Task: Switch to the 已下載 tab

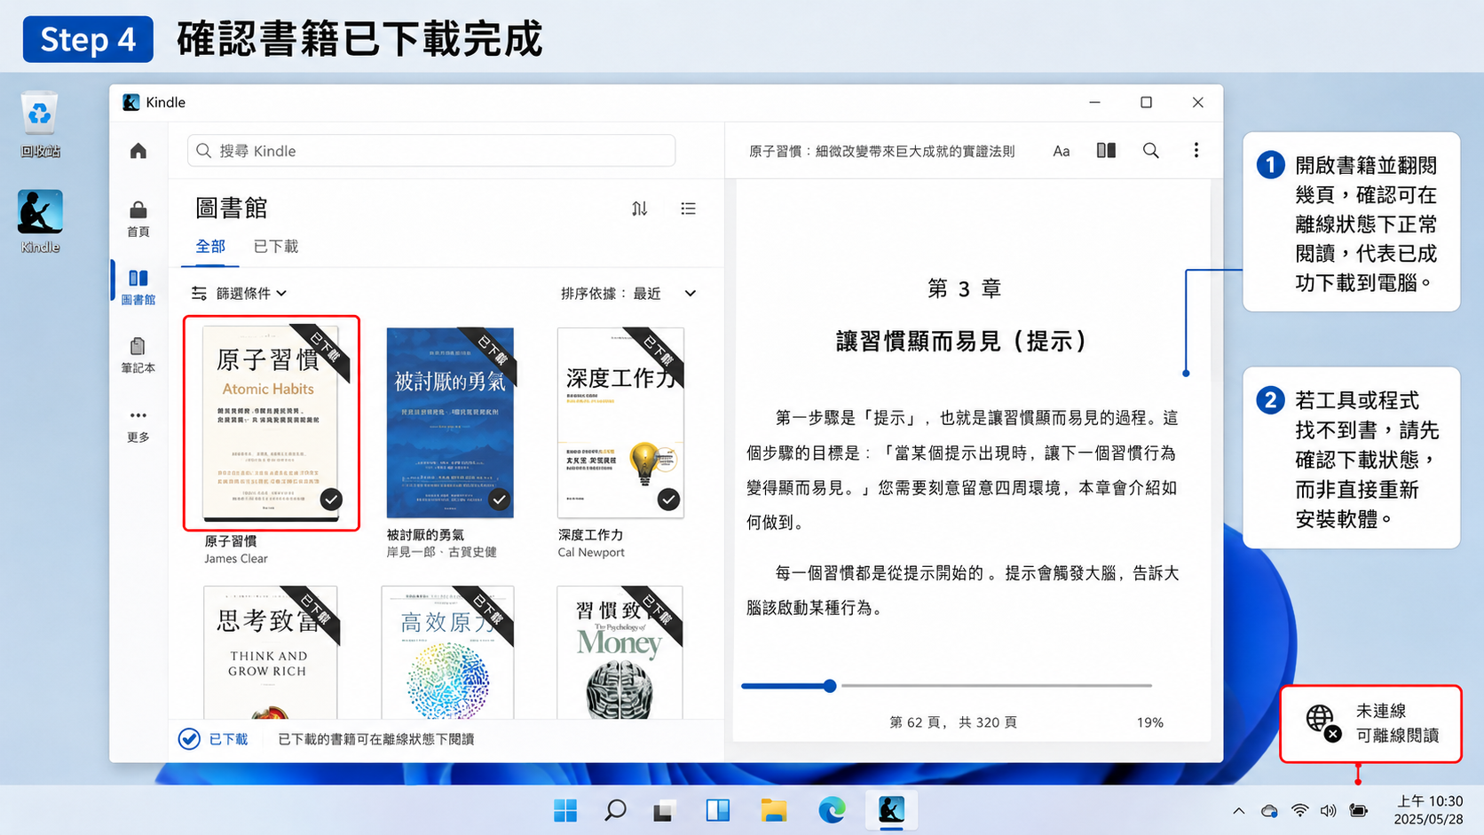Action: (276, 247)
